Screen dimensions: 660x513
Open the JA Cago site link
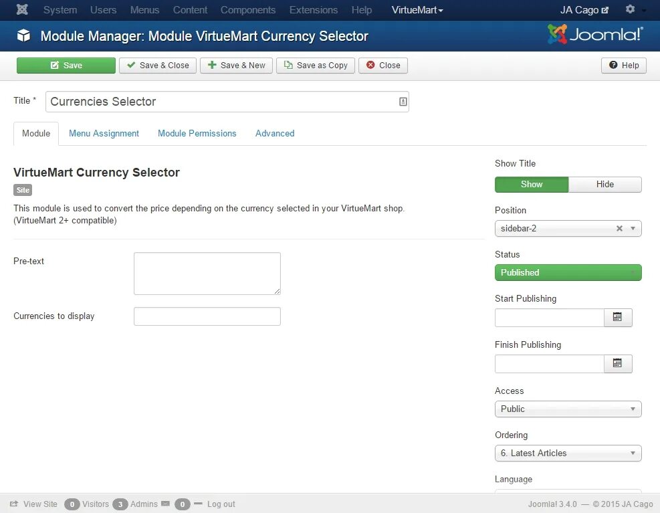(x=584, y=10)
